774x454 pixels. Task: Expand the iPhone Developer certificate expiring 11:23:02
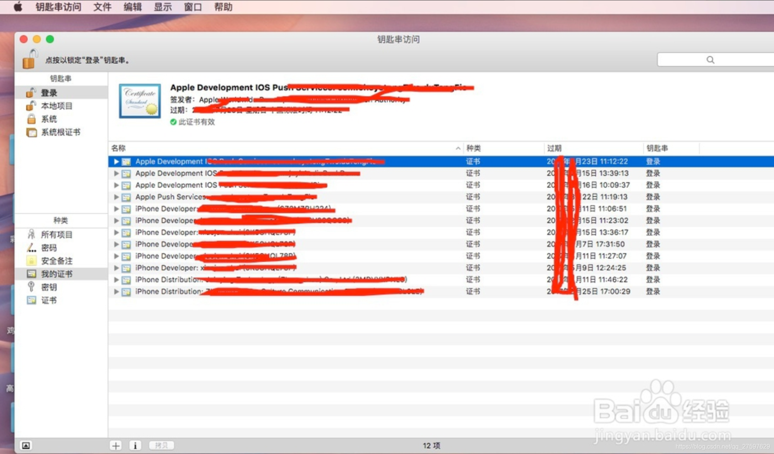pos(116,221)
